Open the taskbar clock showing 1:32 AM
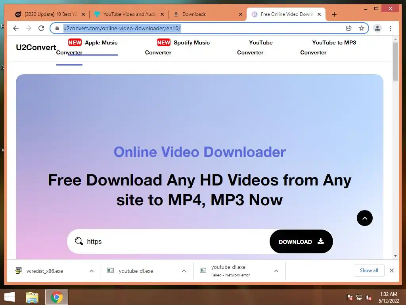Screen dimensions: 406x305 pyautogui.click(x=389, y=297)
